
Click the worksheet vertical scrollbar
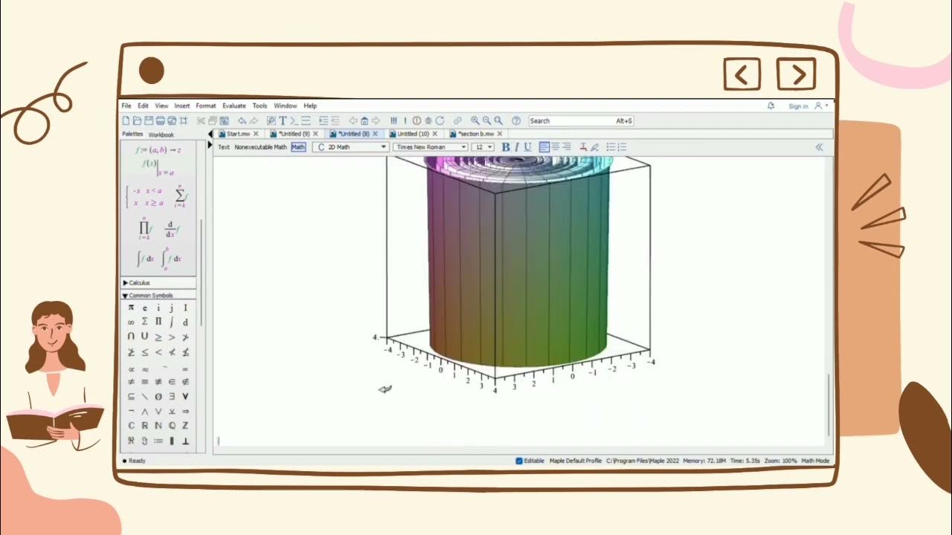tap(829, 405)
